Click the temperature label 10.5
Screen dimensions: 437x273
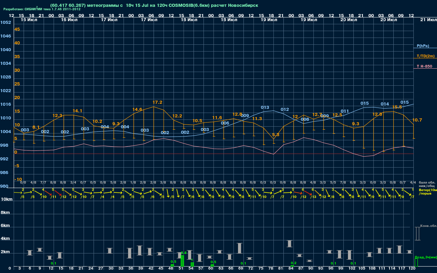pos(197,120)
